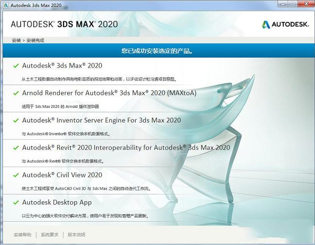Click the checkmark next to Arnold Renderer
This screenshot has width=315, height=245.
pyautogui.click(x=16, y=93)
